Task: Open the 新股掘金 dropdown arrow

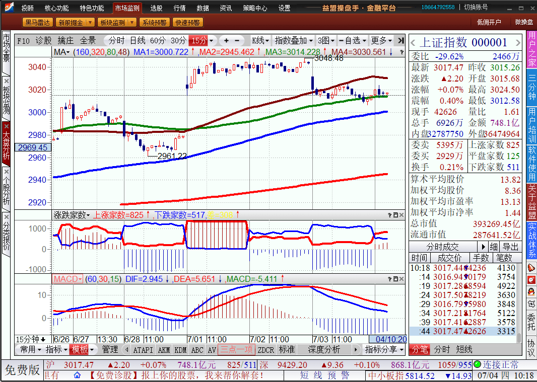Action: pyautogui.click(x=90, y=23)
